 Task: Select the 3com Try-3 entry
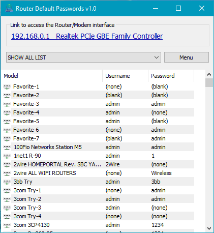coord(99,208)
